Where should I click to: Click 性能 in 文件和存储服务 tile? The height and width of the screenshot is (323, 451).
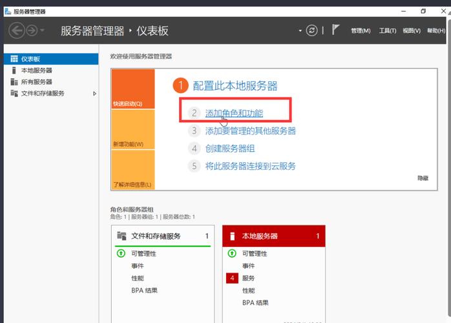[x=138, y=278]
